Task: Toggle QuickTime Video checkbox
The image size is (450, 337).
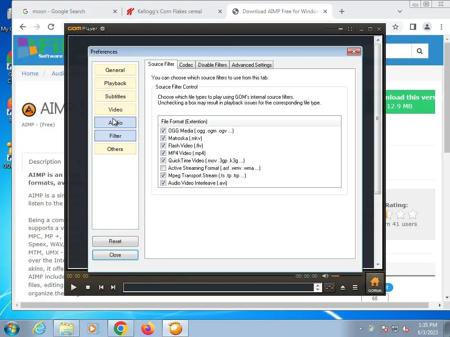Action: [x=163, y=161]
